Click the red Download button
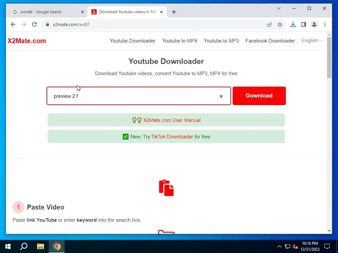 tap(259, 96)
